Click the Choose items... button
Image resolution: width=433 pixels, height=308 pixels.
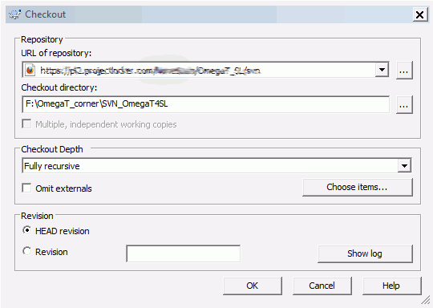[x=358, y=187]
